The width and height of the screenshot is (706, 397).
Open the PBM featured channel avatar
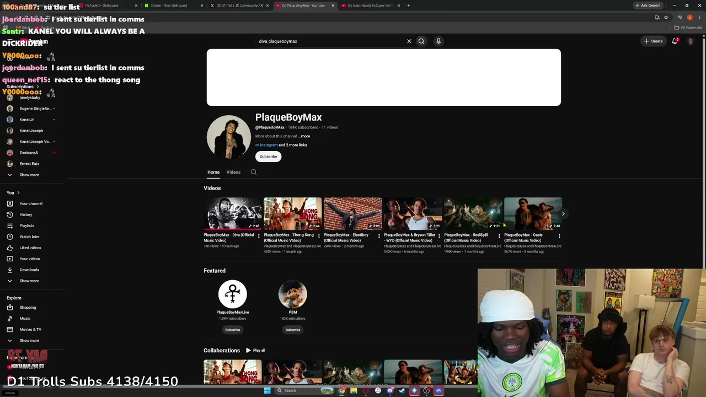point(293,294)
